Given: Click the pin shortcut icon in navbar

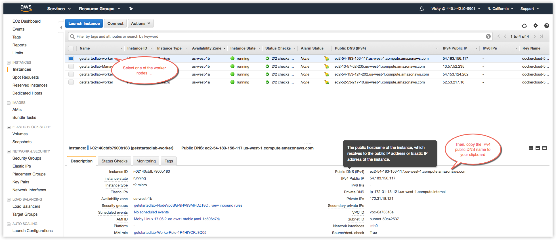Looking at the screenshot, I should pos(131,8).
